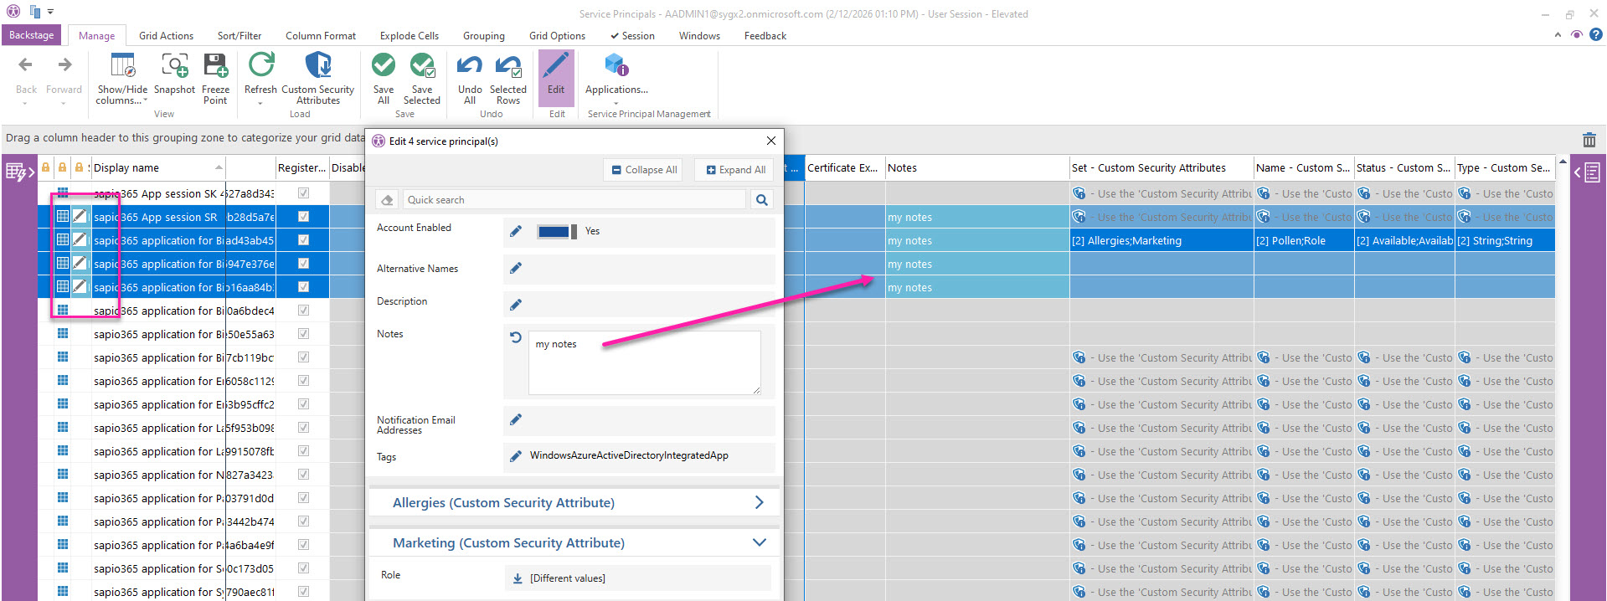Click the Expand All button
The width and height of the screenshot is (1607, 601).
735,170
